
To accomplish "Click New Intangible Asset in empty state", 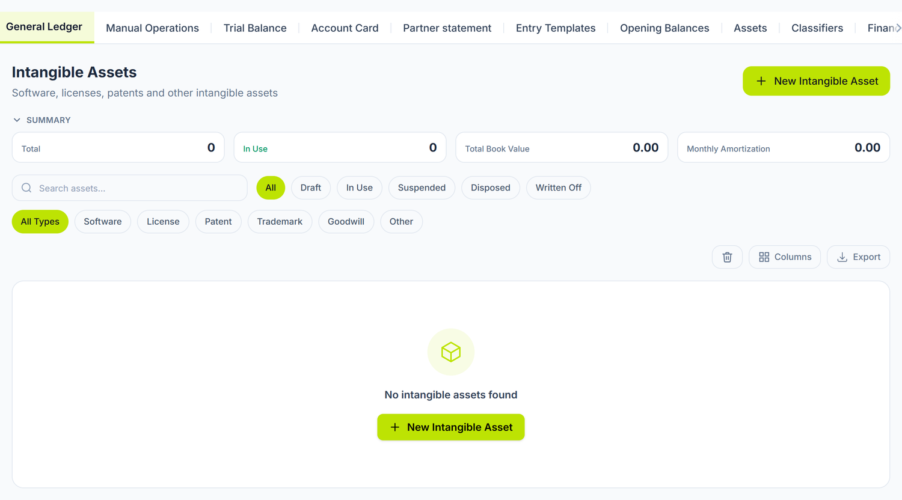I will (x=451, y=427).
